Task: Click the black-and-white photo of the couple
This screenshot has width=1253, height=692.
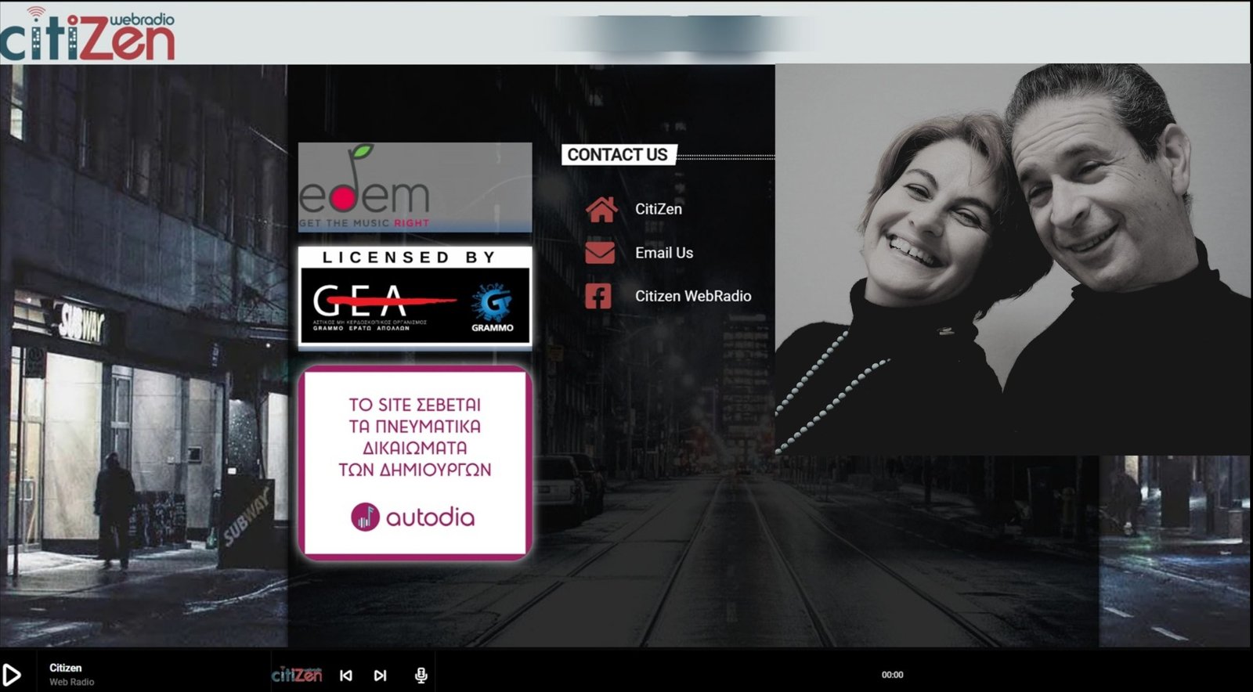Action: (x=1013, y=259)
